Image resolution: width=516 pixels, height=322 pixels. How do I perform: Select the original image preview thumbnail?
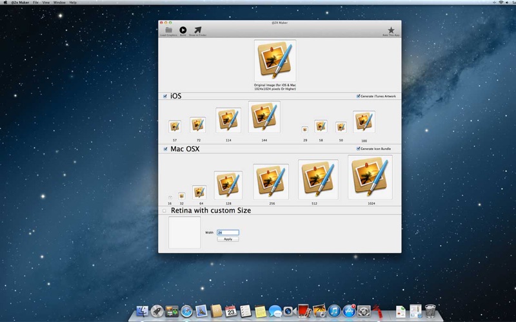coord(275,61)
